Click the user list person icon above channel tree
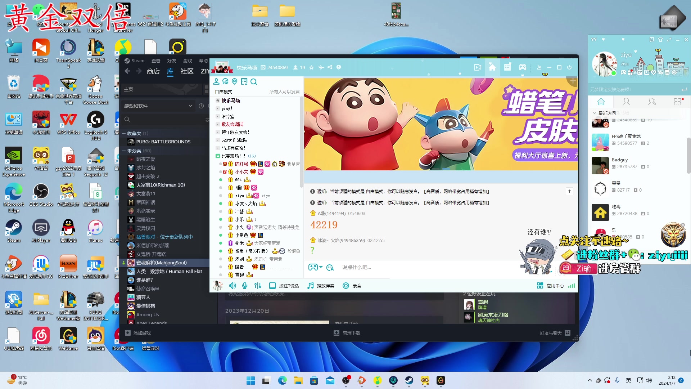This screenshot has height=389, width=691. click(216, 81)
